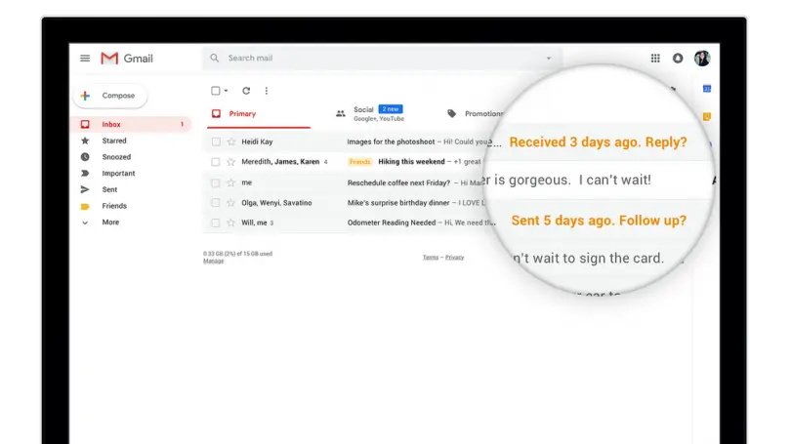Click the yellow Friends label chip
This screenshot has height=444, width=791.
tap(359, 162)
